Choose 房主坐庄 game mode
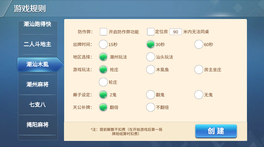 [x=199, y=70]
